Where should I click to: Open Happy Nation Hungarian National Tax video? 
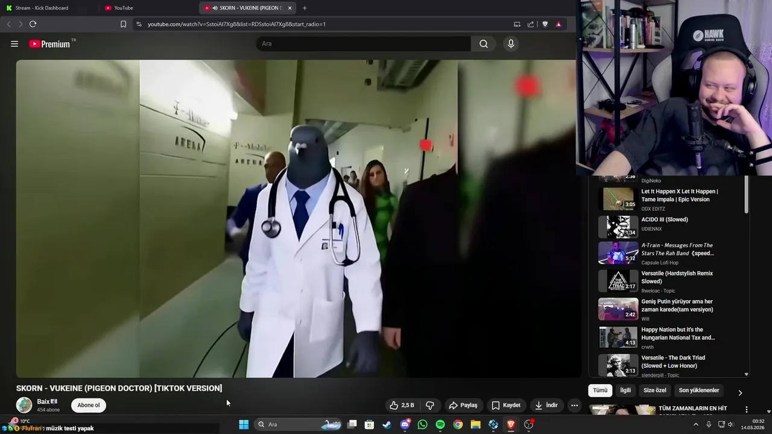tap(678, 333)
